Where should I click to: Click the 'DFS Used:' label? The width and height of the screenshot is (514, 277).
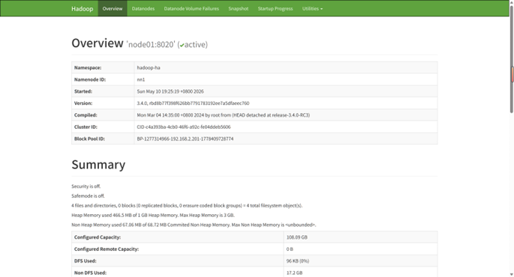coord(85,261)
